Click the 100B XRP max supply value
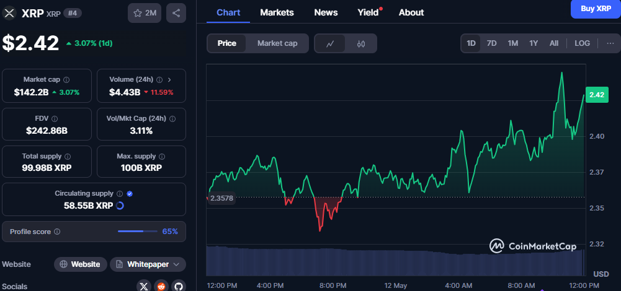The height and width of the screenshot is (291, 621). [x=141, y=168]
